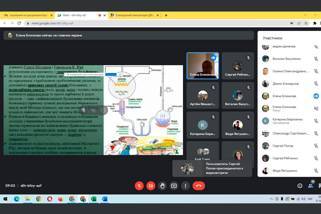Click mic icon next to Галина Олександрівна
The image size is (321, 214).
pyautogui.click(x=316, y=71)
